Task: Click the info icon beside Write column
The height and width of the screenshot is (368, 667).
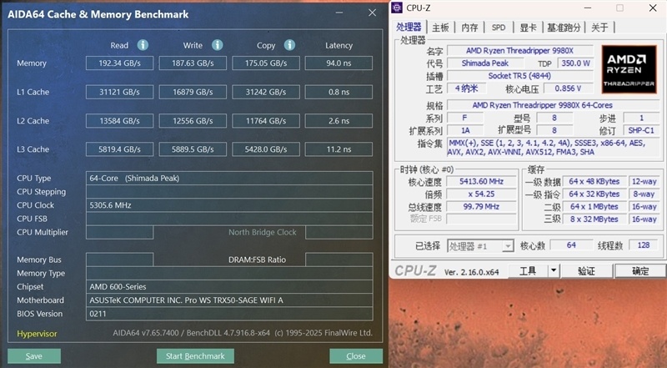Action: pos(216,45)
